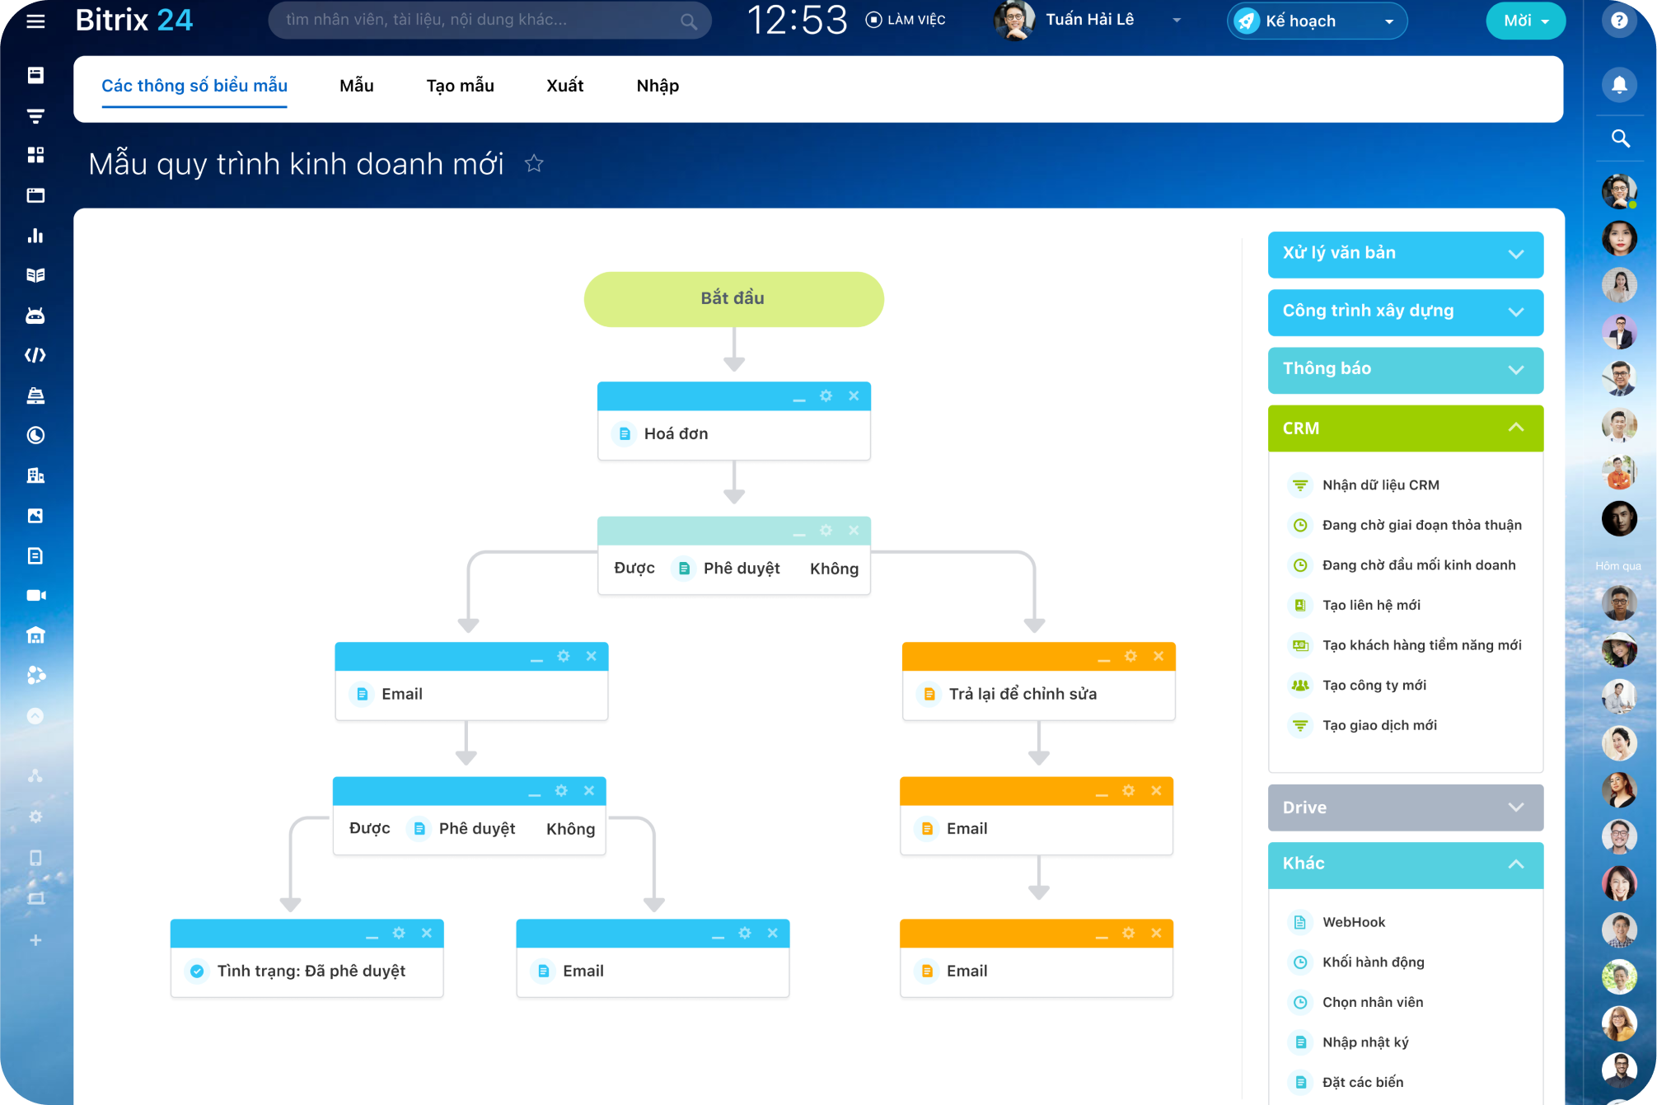Image resolution: width=1657 pixels, height=1105 pixels.
Task: Click the help question mark icon
Action: point(1618,21)
